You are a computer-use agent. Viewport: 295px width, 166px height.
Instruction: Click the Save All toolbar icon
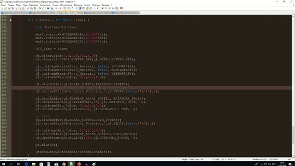tap(12, 8)
